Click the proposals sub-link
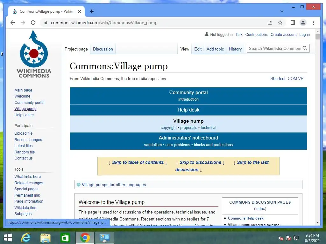Image resolution: width=326 pixels, height=244 pixels. coord(188,128)
